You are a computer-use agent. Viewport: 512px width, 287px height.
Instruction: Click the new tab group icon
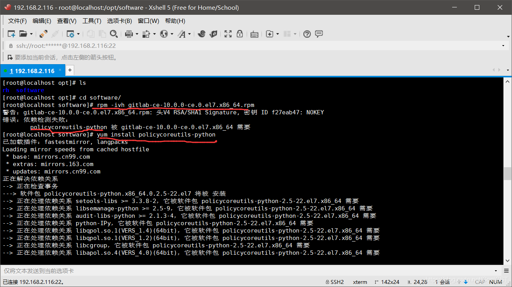(270, 34)
